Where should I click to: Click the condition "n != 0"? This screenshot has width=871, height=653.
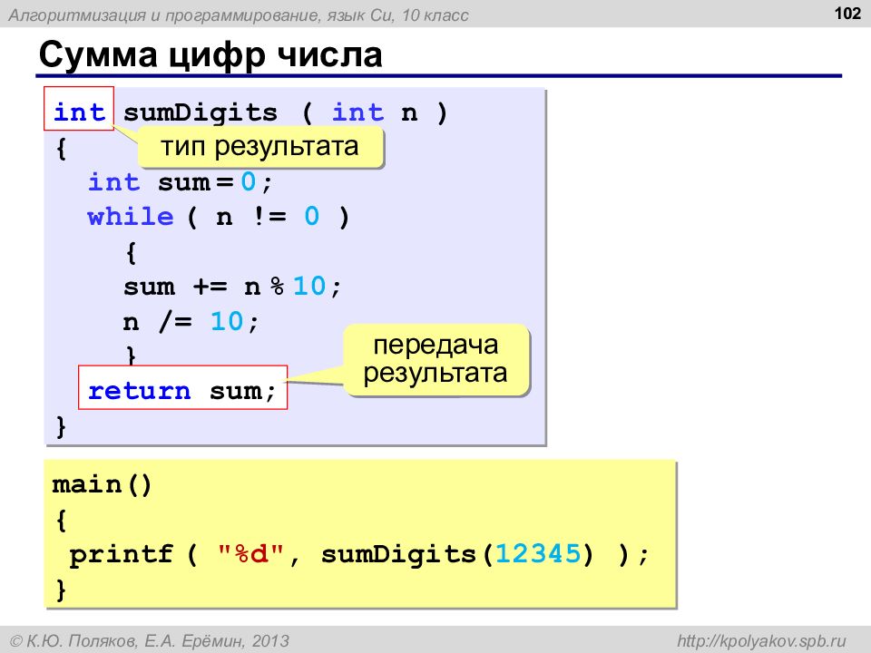[x=269, y=217]
